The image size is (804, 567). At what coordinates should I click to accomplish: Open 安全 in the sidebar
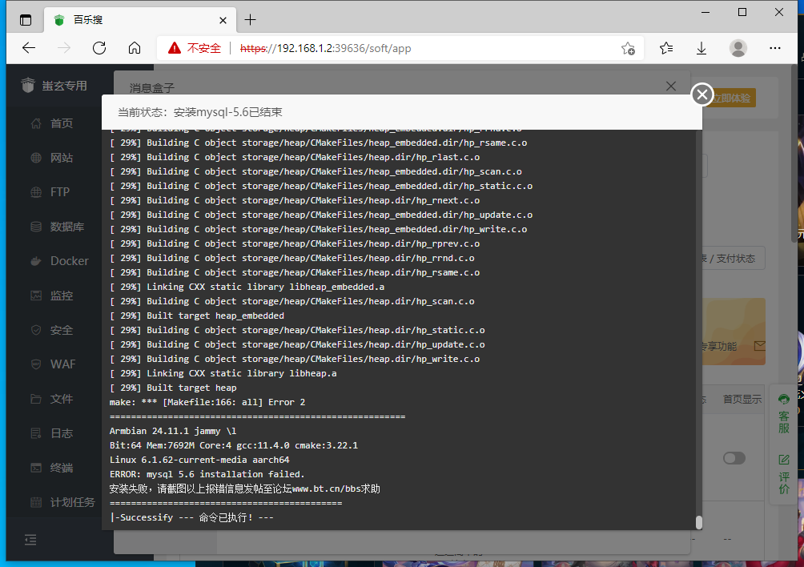62,330
